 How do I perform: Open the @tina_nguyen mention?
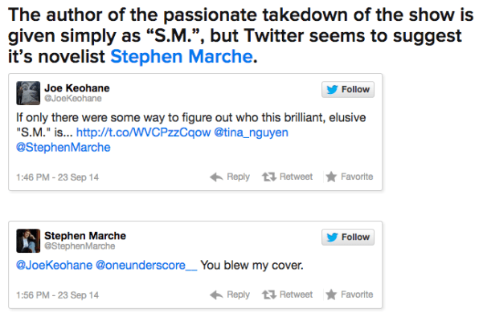tap(251, 132)
